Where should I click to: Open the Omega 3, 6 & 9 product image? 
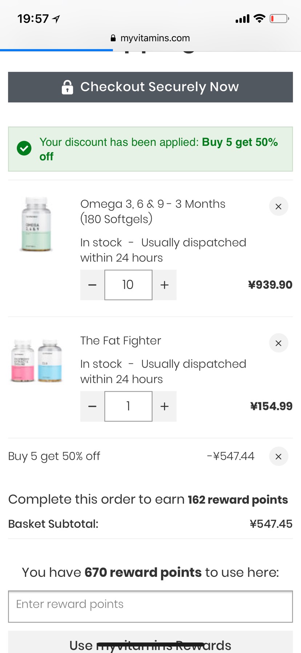pos(36,224)
